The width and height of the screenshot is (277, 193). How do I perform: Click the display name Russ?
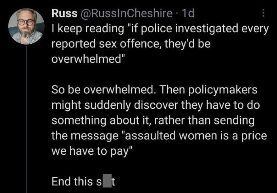pyautogui.click(x=64, y=13)
